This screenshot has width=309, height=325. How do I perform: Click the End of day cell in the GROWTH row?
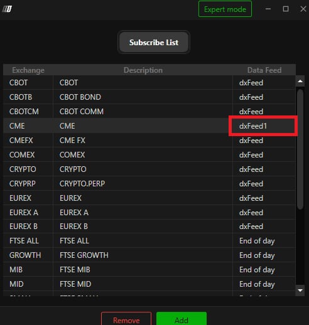point(264,255)
